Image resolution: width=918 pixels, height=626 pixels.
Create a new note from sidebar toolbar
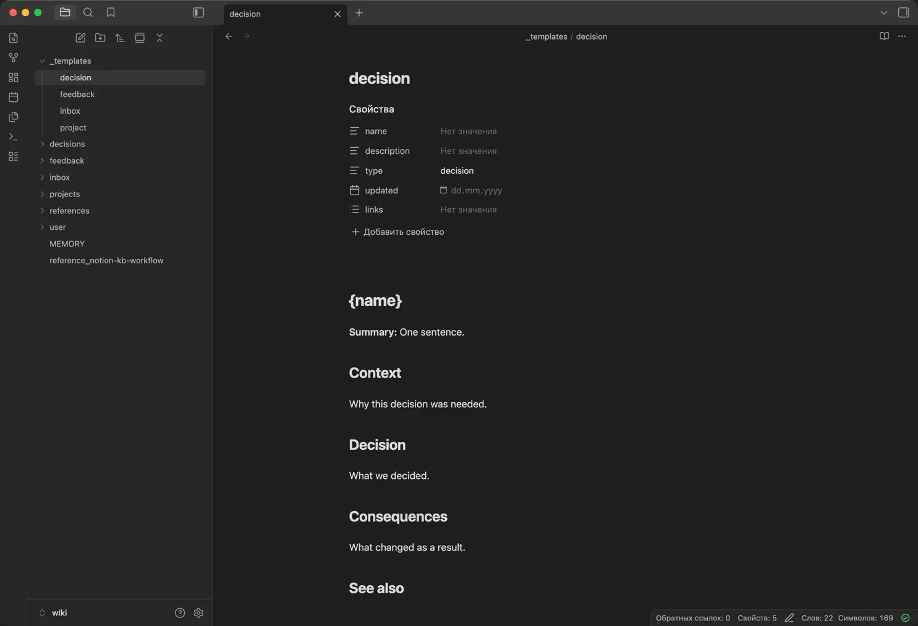pos(80,38)
